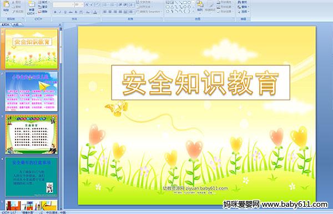Click the Strikethrough text icon

pyautogui.click(x=70, y=12)
